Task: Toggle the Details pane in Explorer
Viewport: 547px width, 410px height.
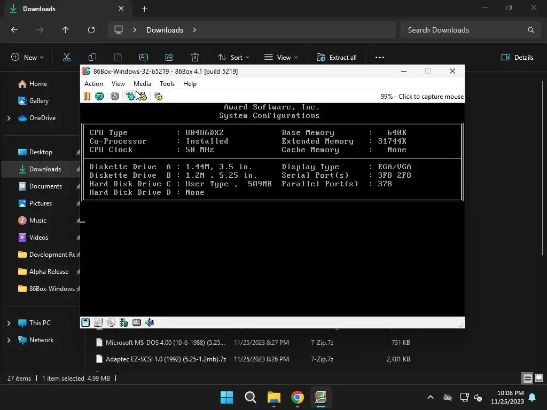Action: [517, 58]
